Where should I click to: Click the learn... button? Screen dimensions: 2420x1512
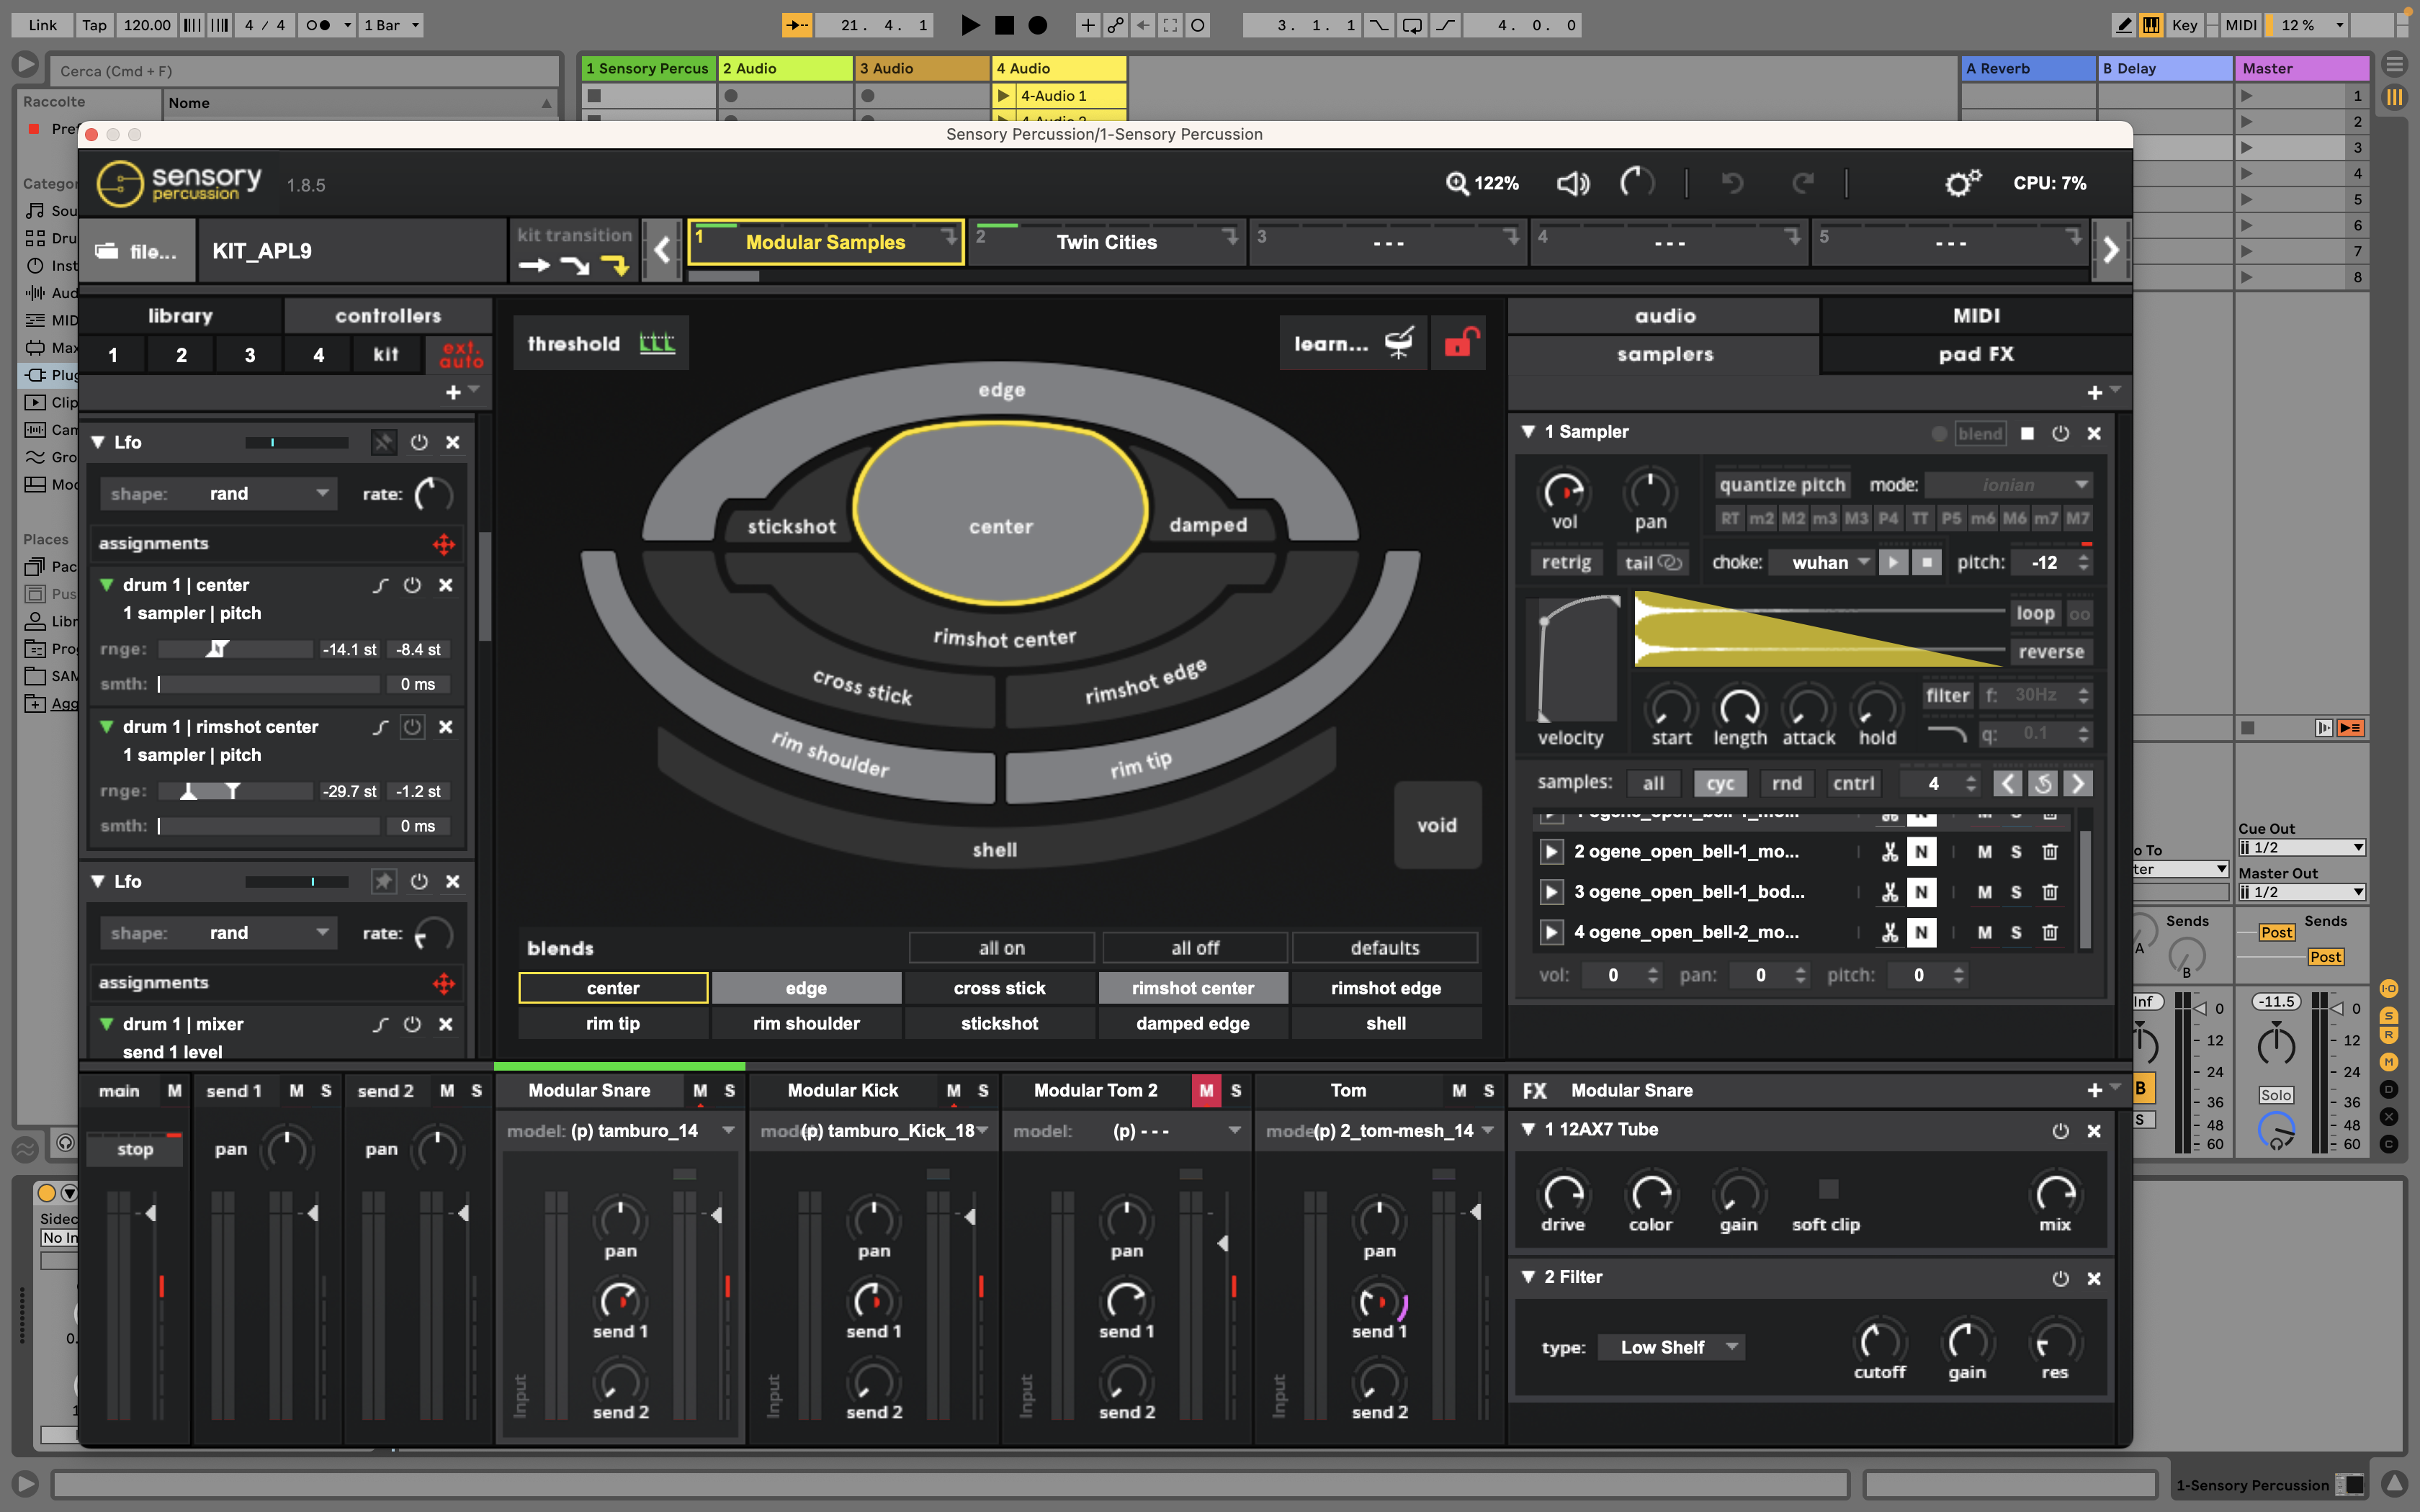coord(1331,343)
